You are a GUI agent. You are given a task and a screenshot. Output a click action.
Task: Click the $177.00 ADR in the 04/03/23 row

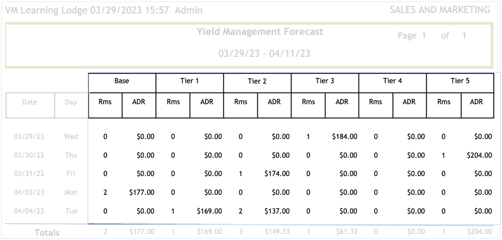142,193
